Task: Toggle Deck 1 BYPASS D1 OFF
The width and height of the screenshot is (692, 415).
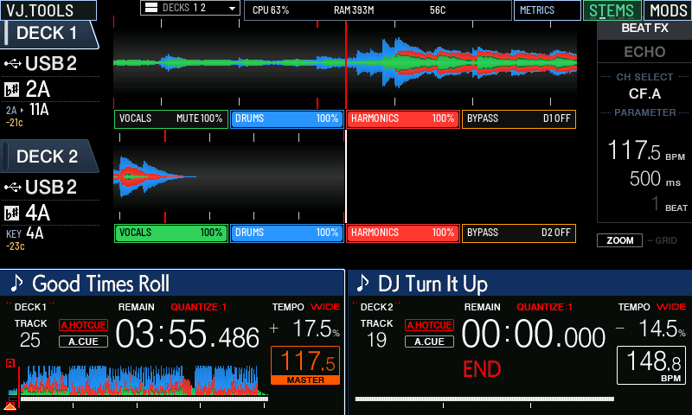Action: 519,119
